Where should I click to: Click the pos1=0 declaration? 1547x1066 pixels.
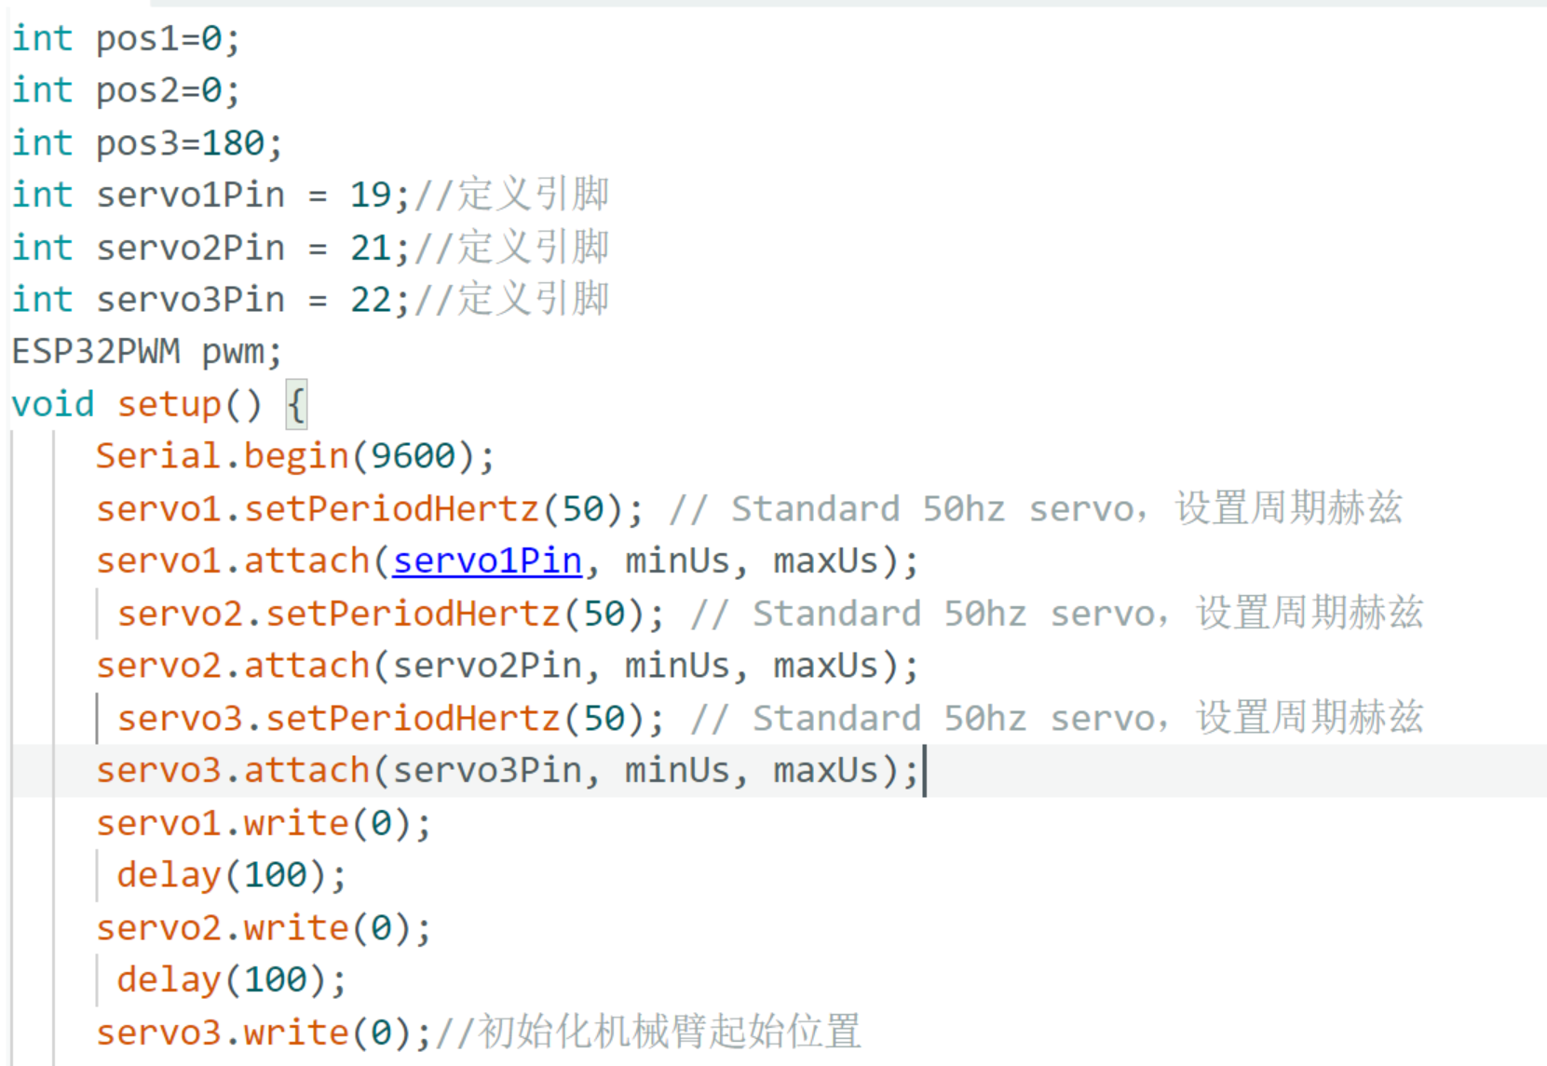[x=168, y=39]
